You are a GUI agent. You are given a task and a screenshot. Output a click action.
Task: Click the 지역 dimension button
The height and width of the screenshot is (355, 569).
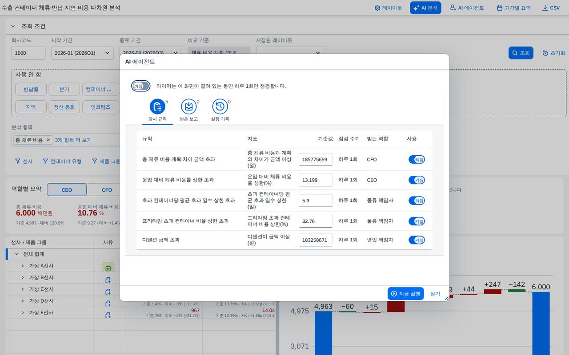31,107
